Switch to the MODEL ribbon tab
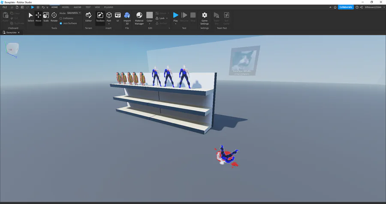The width and height of the screenshot is (386, 204). coord(66,7)
